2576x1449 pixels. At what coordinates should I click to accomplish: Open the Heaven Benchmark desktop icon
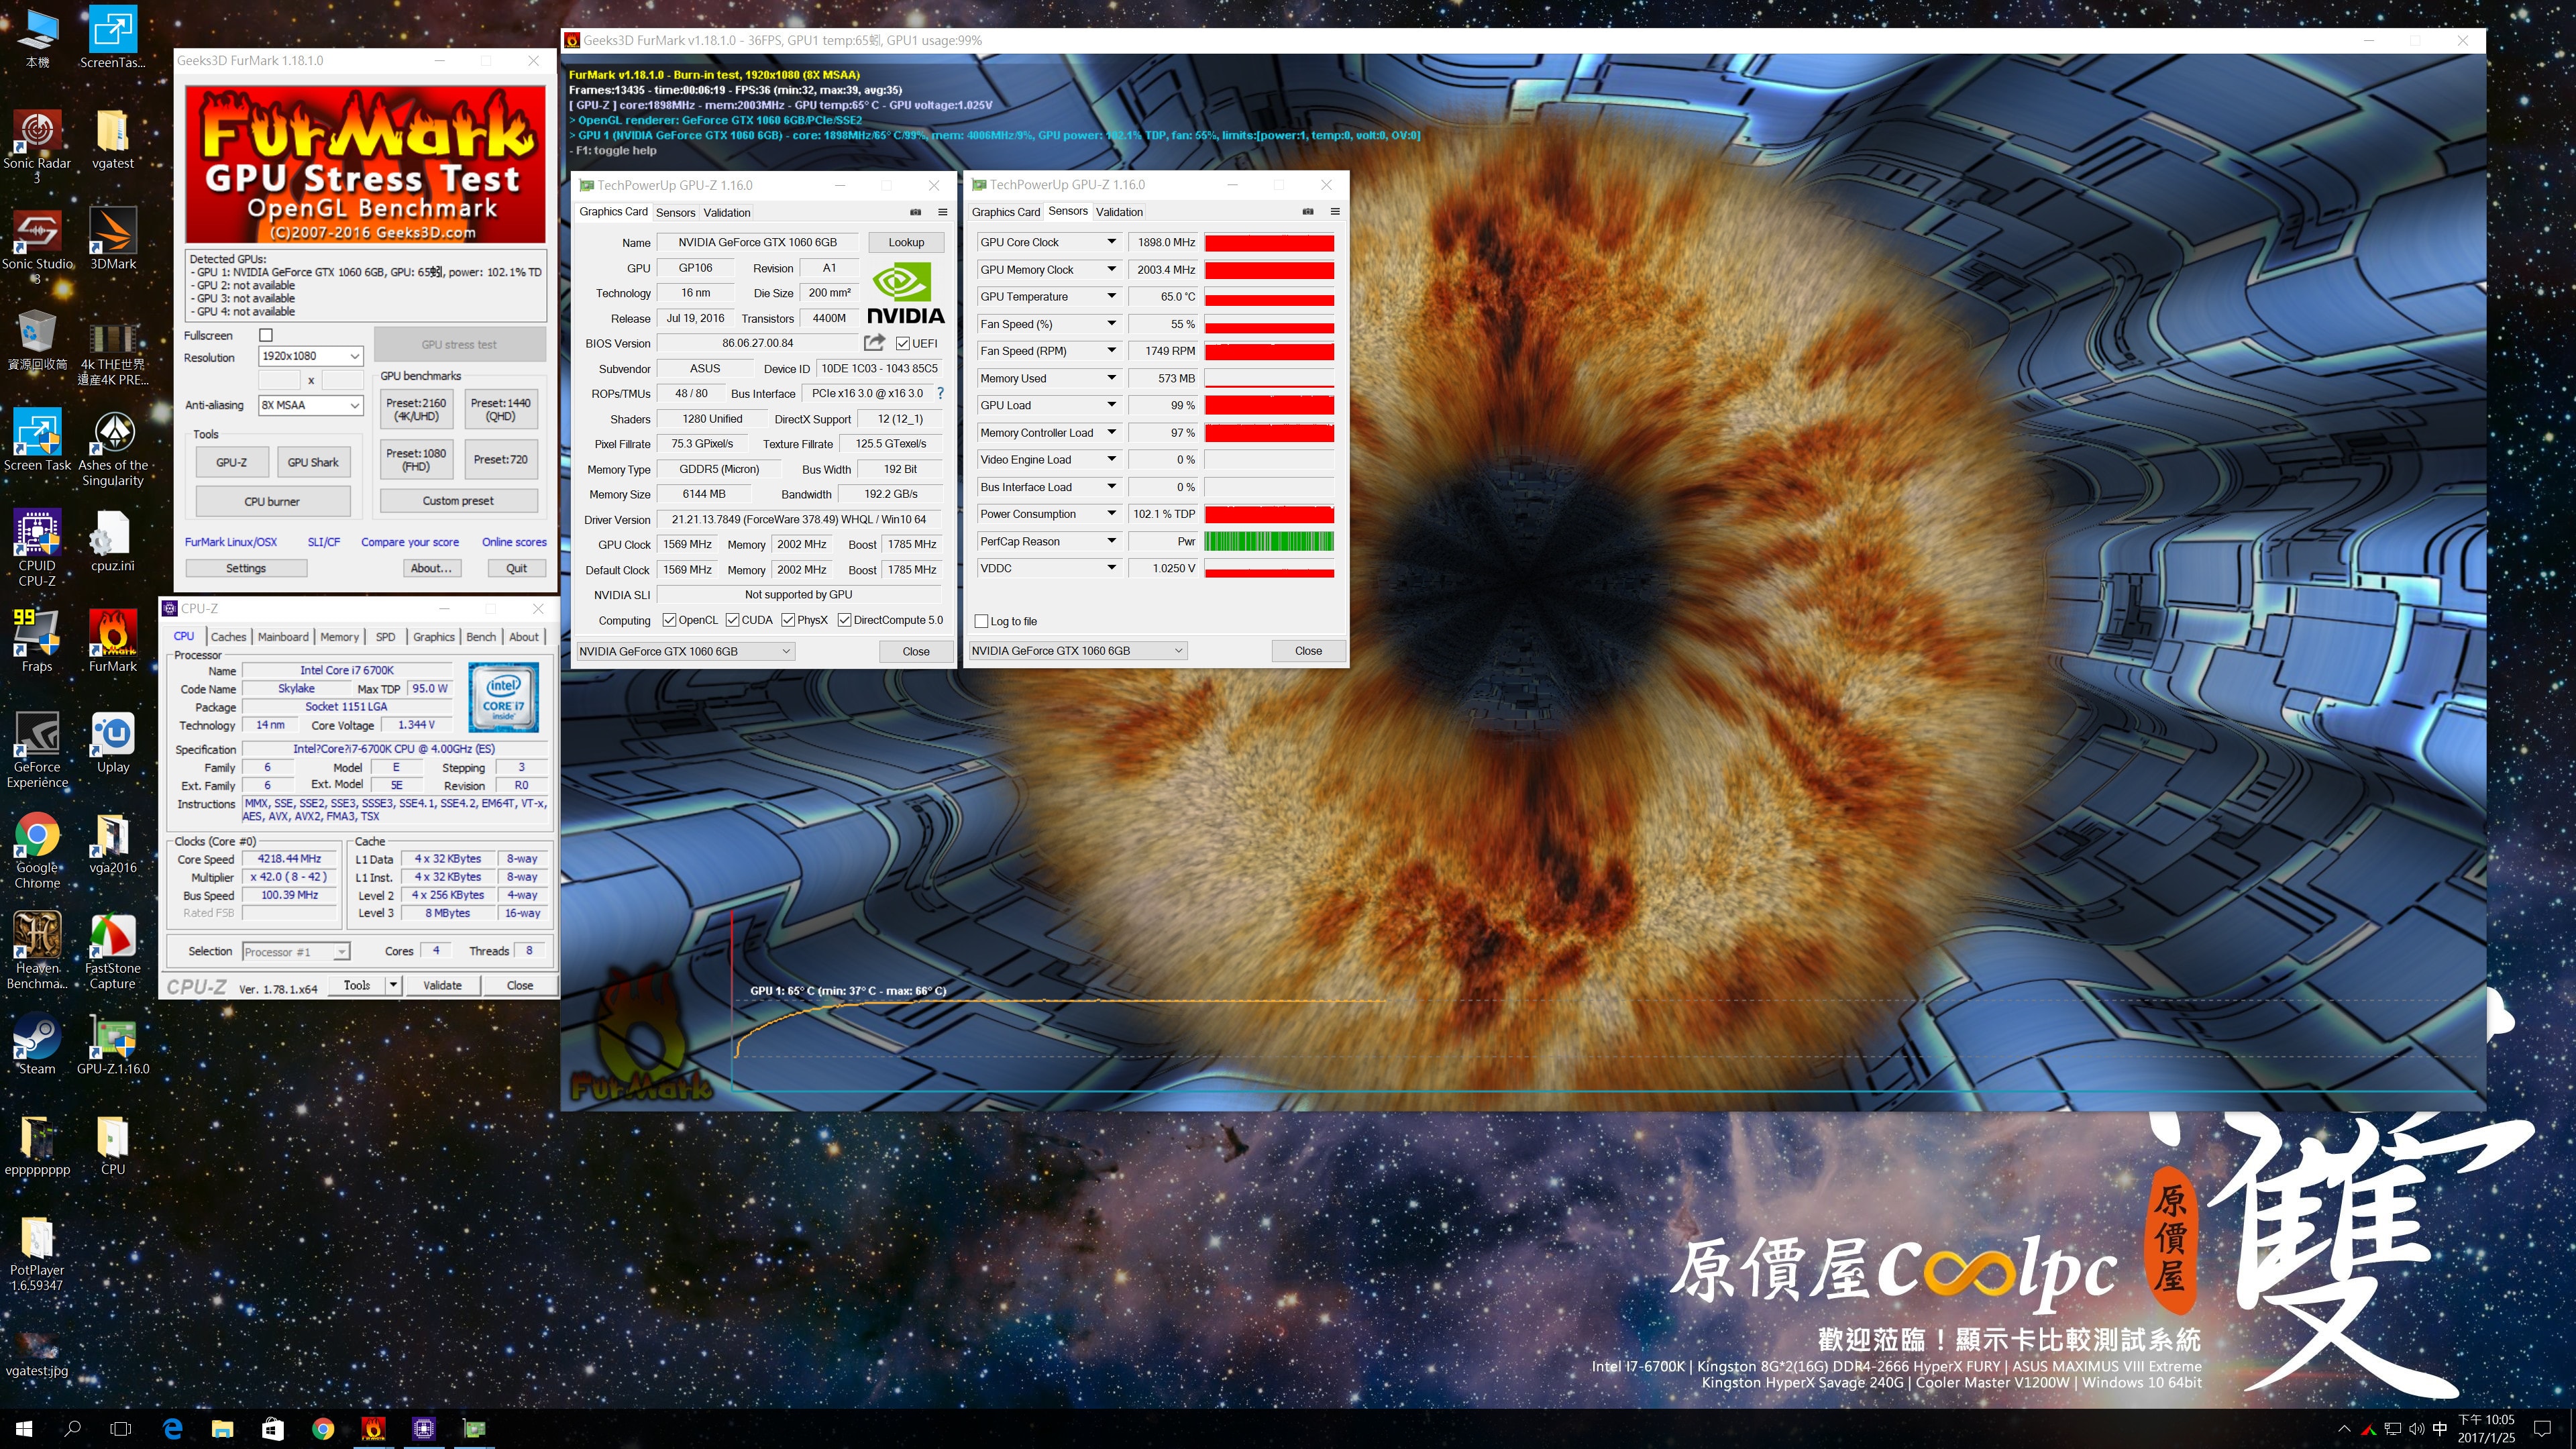click(x=37, y=951)
